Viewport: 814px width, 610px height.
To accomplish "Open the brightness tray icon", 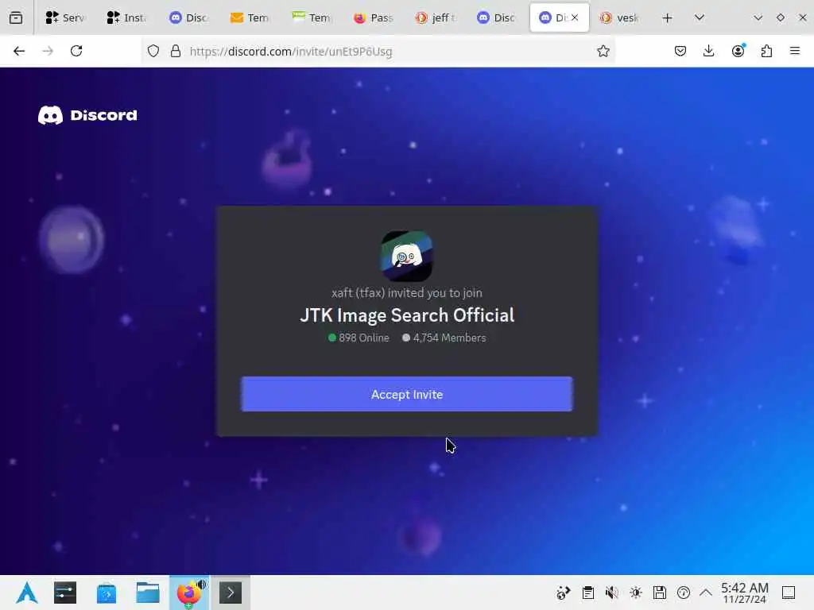I will point(635,593).
